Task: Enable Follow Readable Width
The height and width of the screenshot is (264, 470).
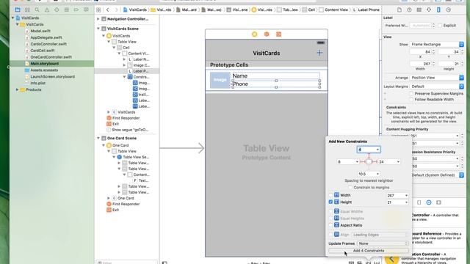Action: click(x=411, y=100)
